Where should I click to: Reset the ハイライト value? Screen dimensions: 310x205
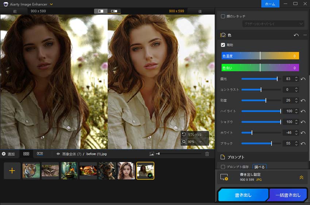(303, 111)
